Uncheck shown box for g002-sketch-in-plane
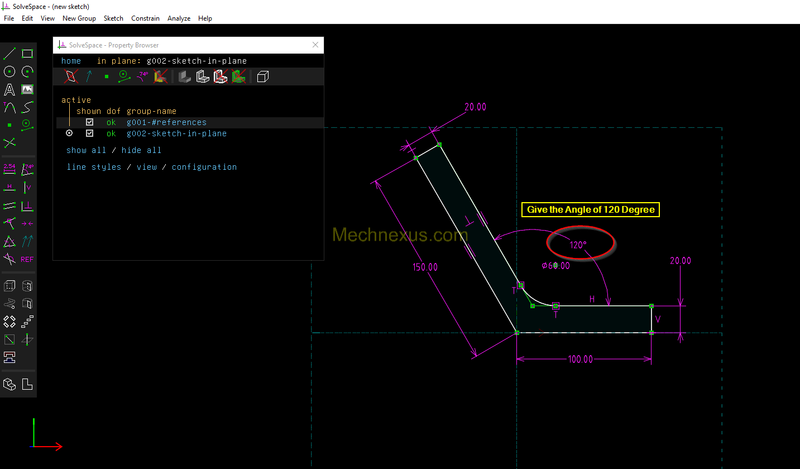Viewport: 800px width, 469px height. [x=89, y=133]
